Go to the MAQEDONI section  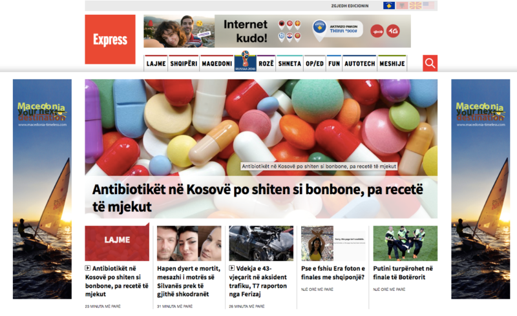click(217, 64)
